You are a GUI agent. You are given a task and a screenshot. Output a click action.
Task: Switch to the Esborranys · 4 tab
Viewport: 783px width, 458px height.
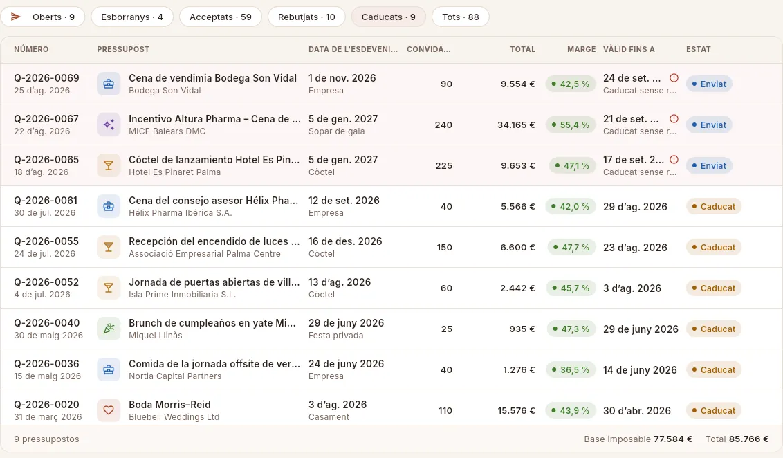tap(132, 17)
